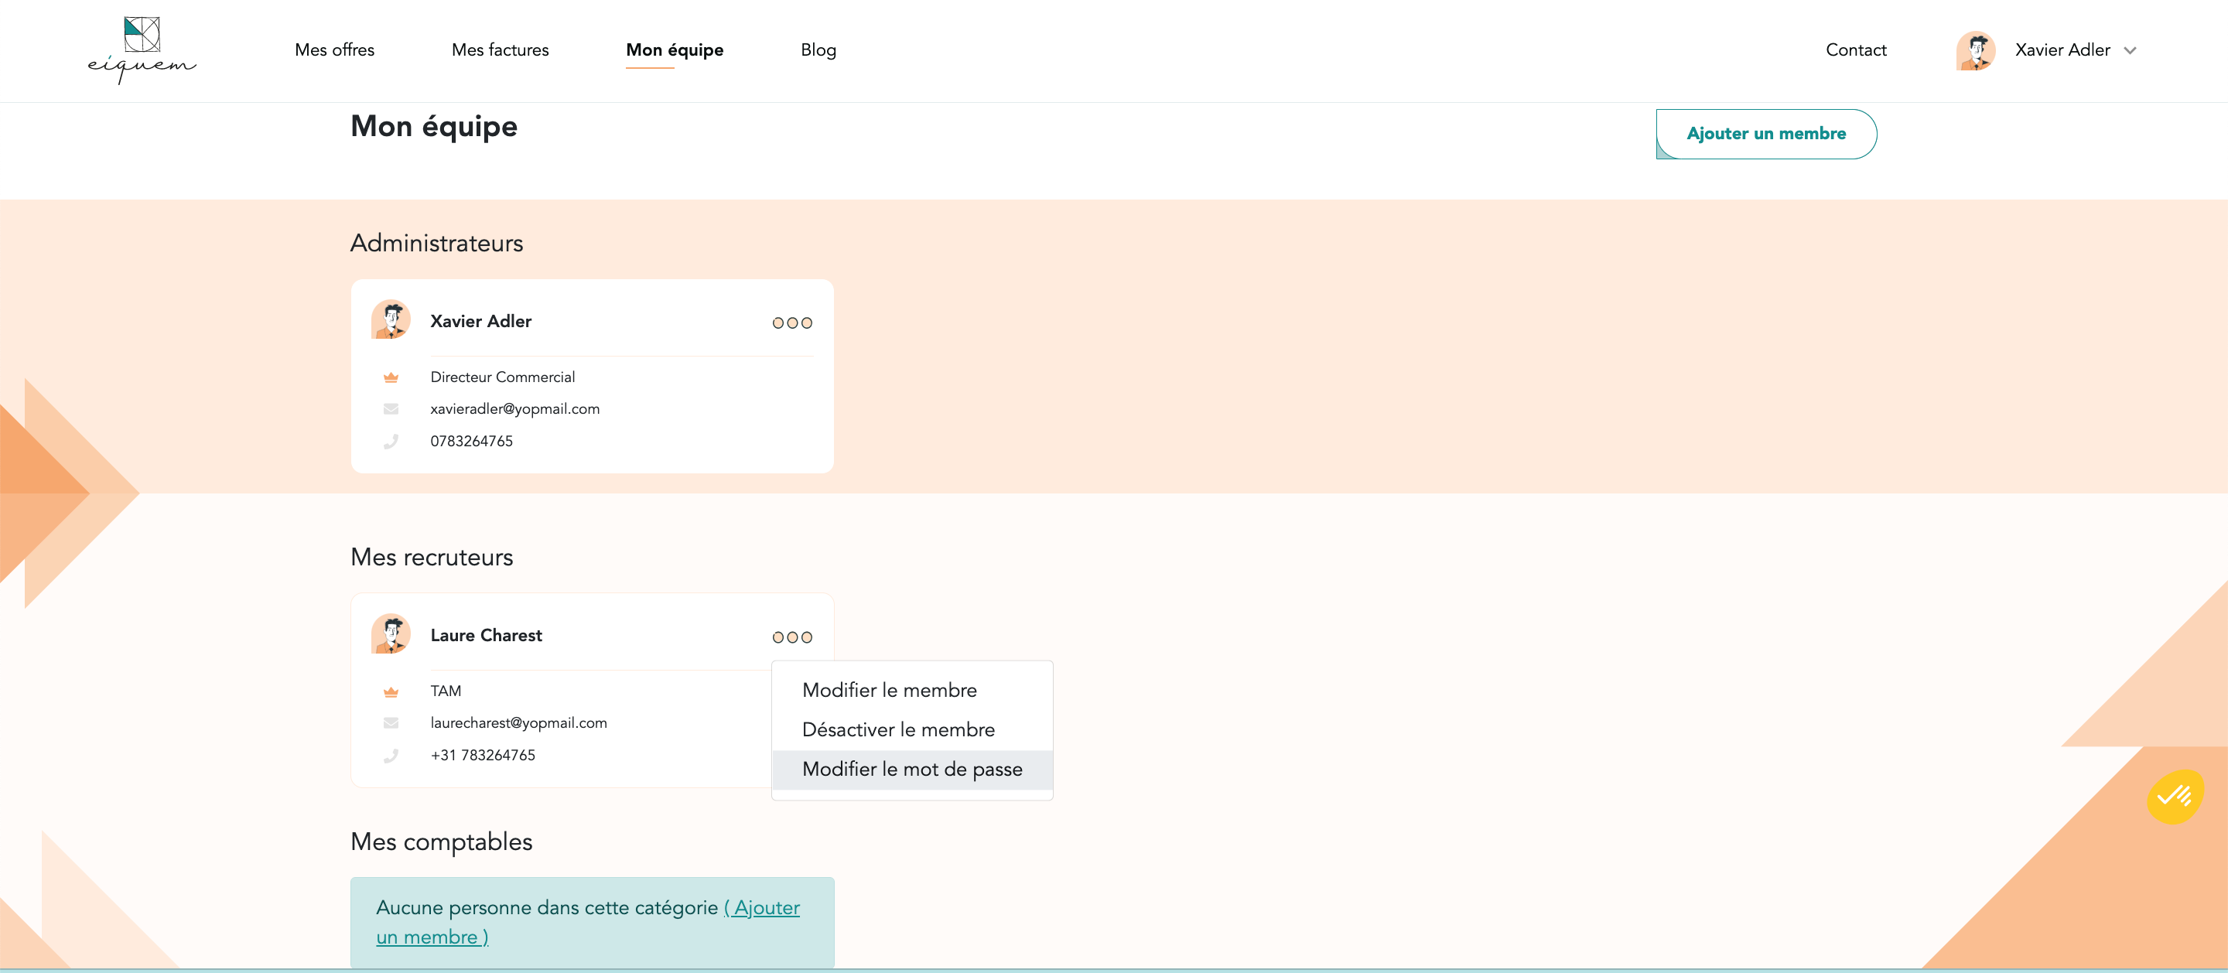
Task: Click crown icon next to Directeur Commercial
Action: 391,377
